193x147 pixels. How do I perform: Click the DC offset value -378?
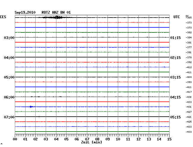pos(189,57)
